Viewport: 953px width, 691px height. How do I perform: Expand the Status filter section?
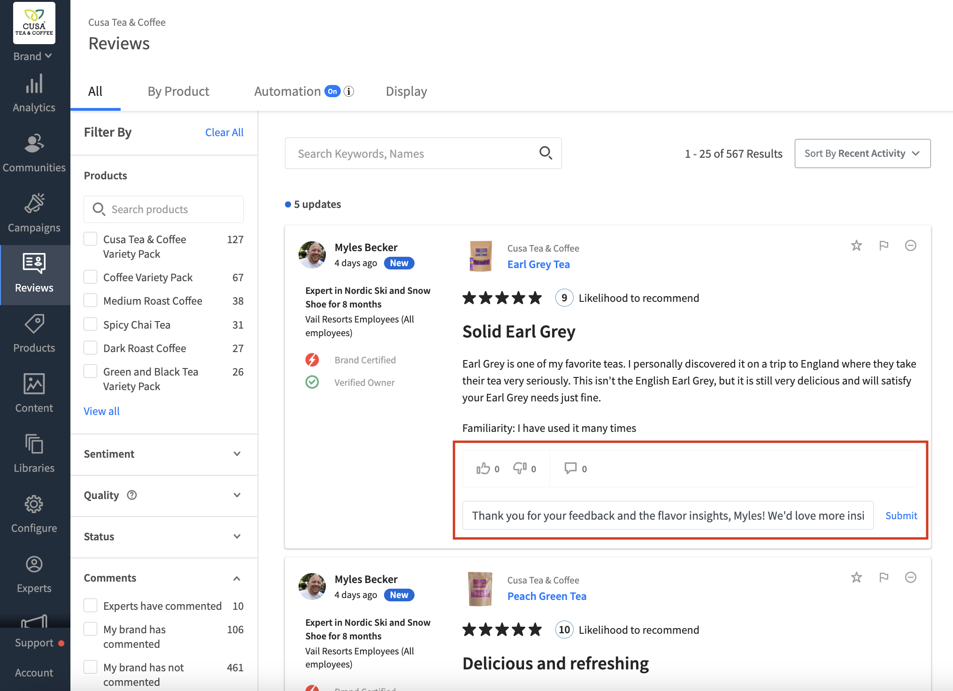tap(163, 537)
